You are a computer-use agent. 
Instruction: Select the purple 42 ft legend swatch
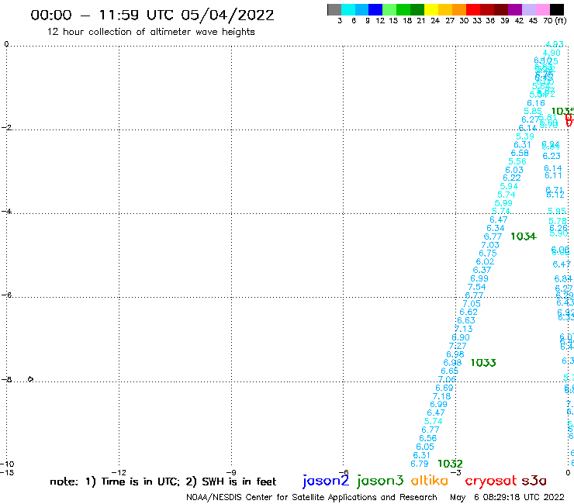point(514,9)
